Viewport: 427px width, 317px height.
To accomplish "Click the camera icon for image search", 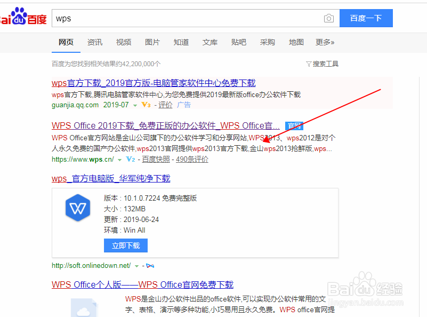I will 329,18.
